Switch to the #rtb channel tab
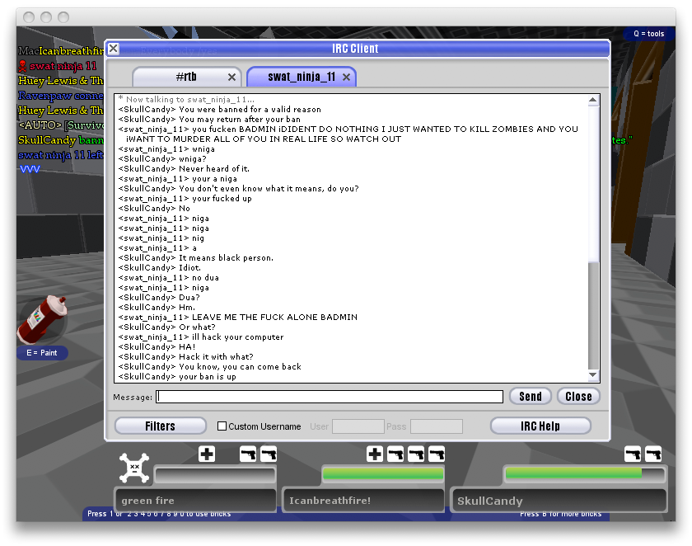Viewport: 692px width, 546px height. coord(186,78)
